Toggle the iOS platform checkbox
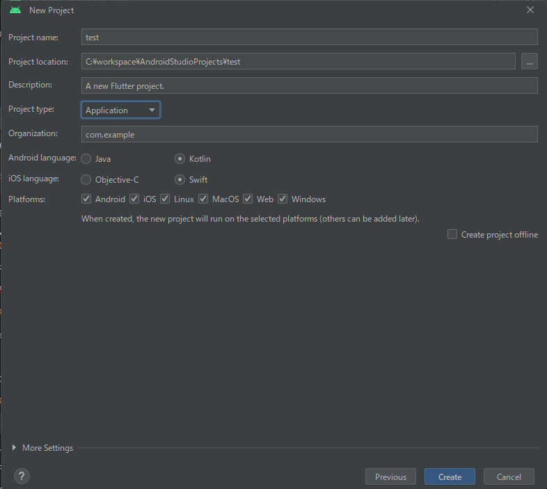Viewport: 547px width, 489px height. tap(134, 199)
